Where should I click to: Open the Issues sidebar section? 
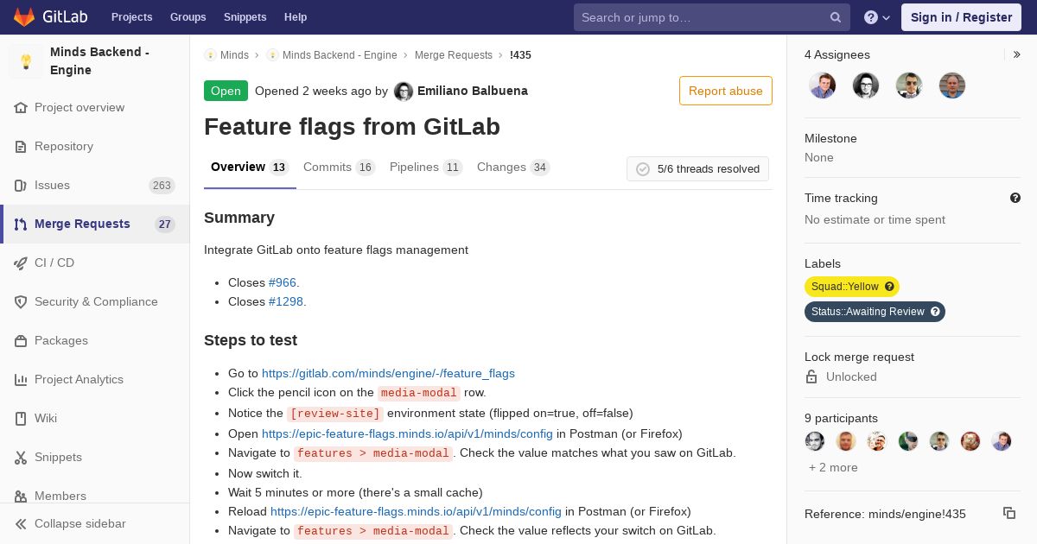52,185
